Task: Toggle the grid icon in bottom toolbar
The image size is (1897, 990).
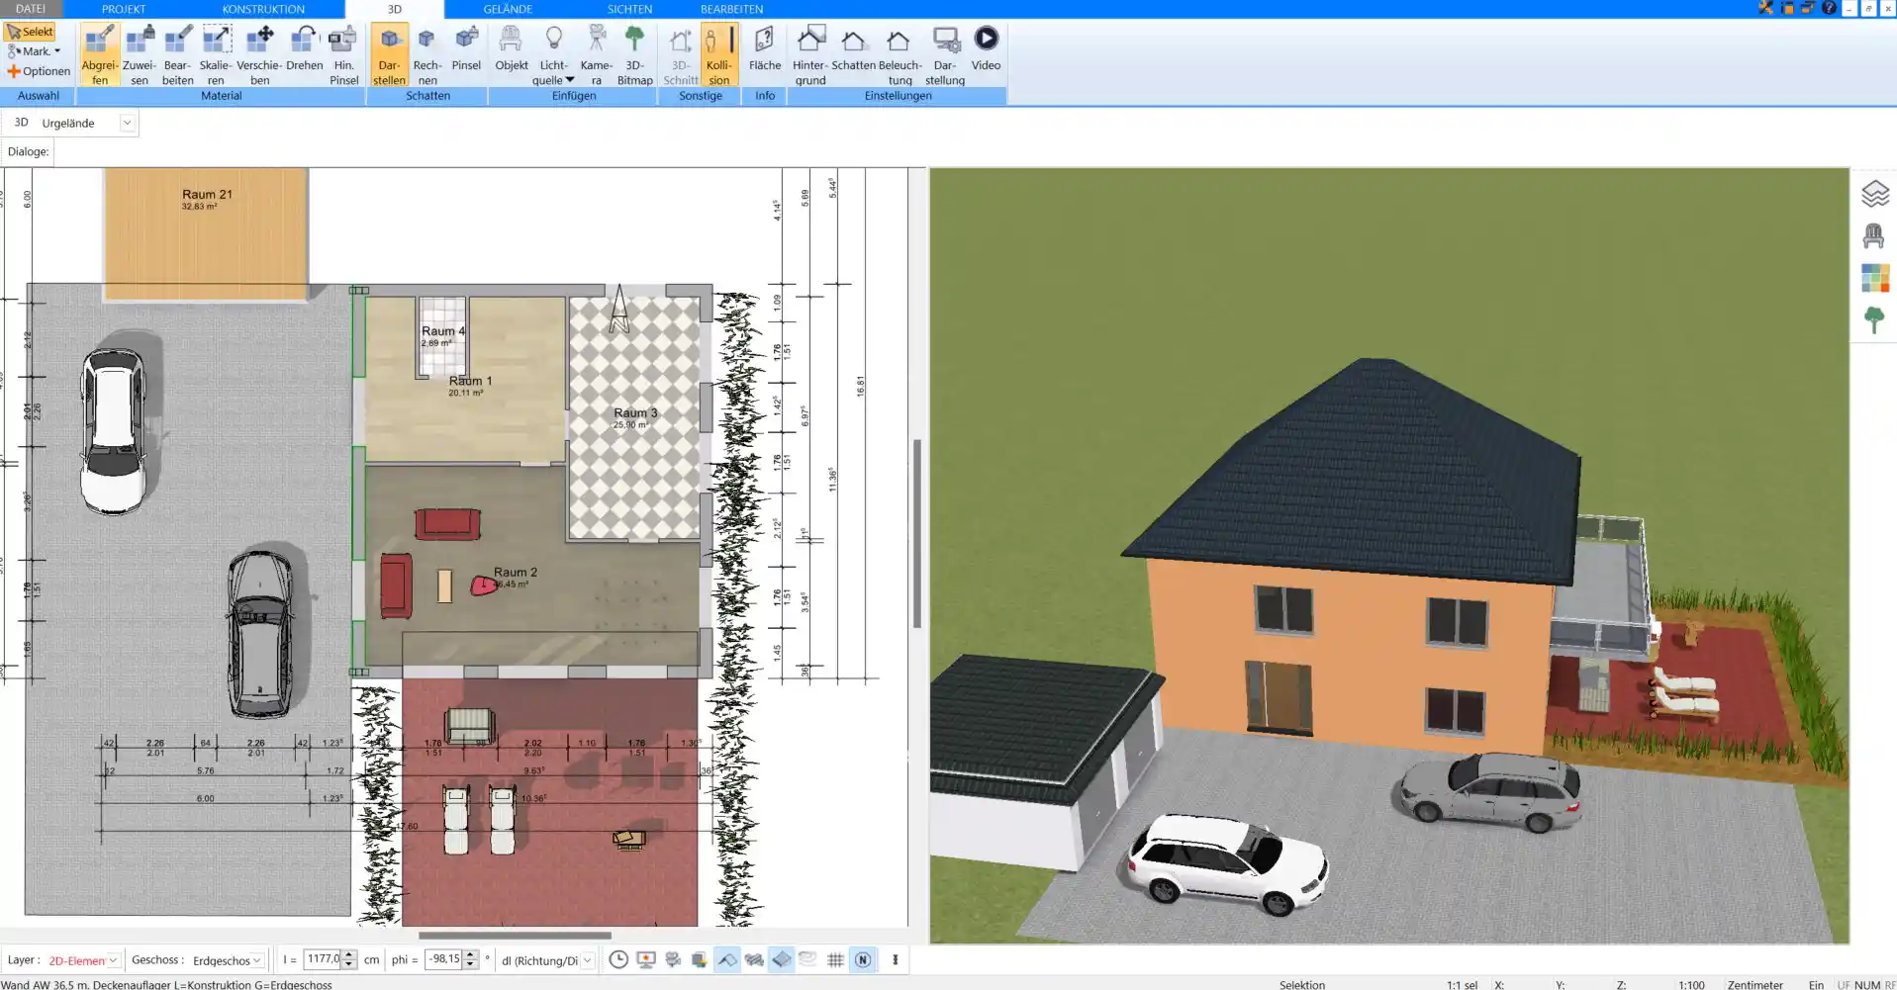Action: click(x=835, y=959)
